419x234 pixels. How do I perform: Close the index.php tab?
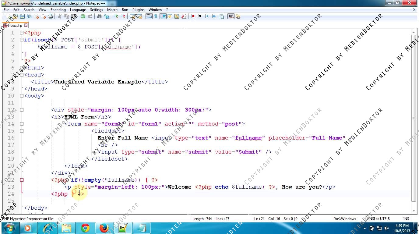point(26,26)
